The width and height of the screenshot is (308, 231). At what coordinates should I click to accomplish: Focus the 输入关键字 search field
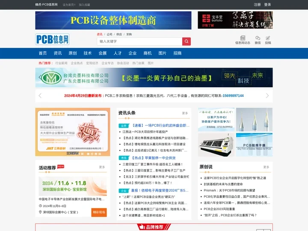(x=139, y=41)
